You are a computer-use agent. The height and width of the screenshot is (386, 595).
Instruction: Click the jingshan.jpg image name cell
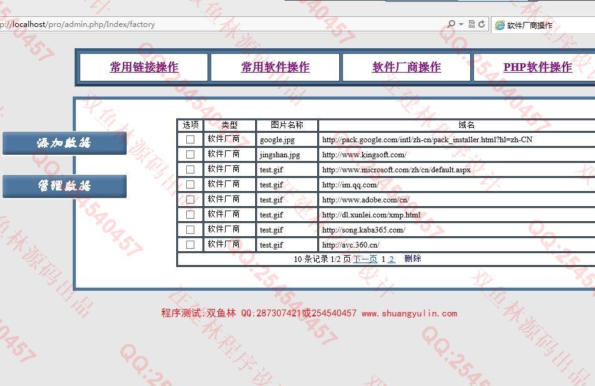coord(287,154)
